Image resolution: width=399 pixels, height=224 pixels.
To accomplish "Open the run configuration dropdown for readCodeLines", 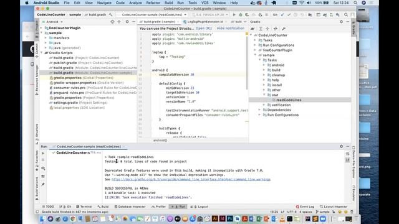I will [x=153, y=15].
